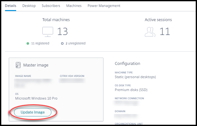
Task: Go to the Machines tab
Action: point(74,6)
